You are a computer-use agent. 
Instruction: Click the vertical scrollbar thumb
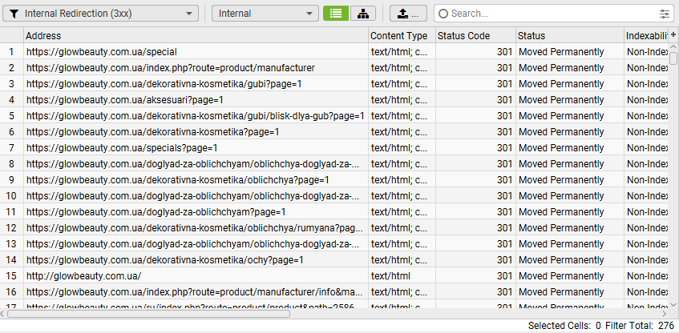click(673, 58)
